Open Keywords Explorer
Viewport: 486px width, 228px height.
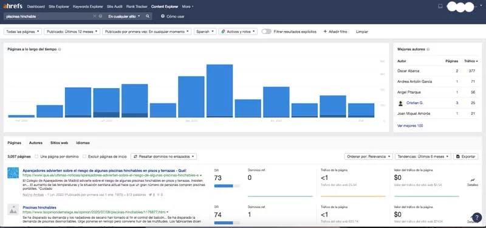pos(87,7)
